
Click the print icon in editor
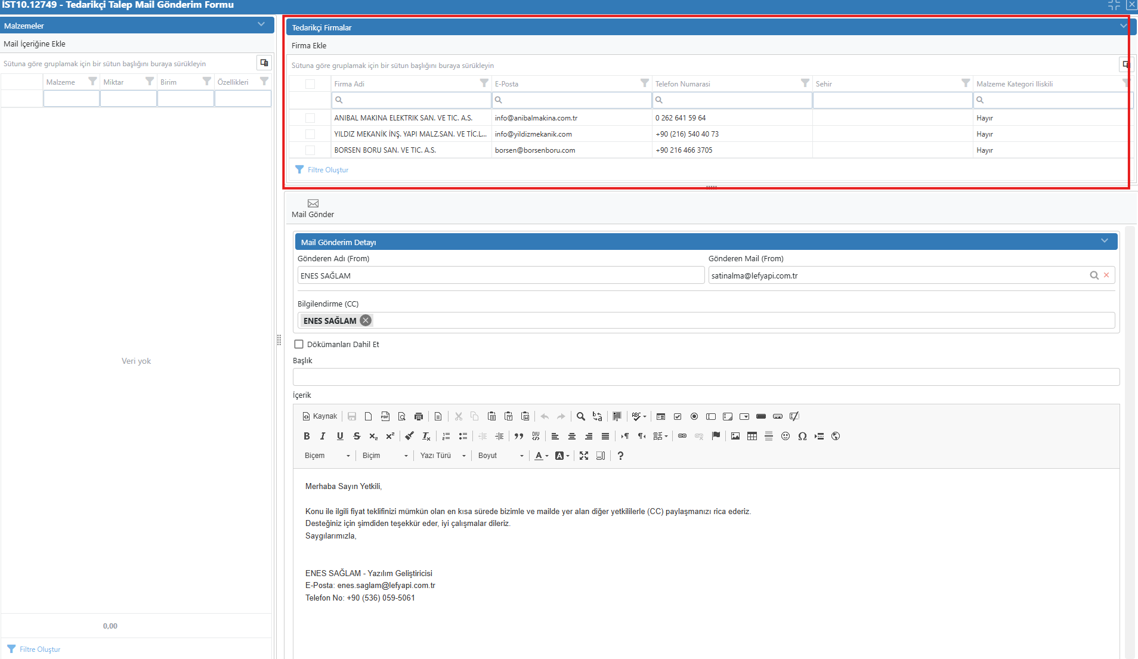[419, 416]
